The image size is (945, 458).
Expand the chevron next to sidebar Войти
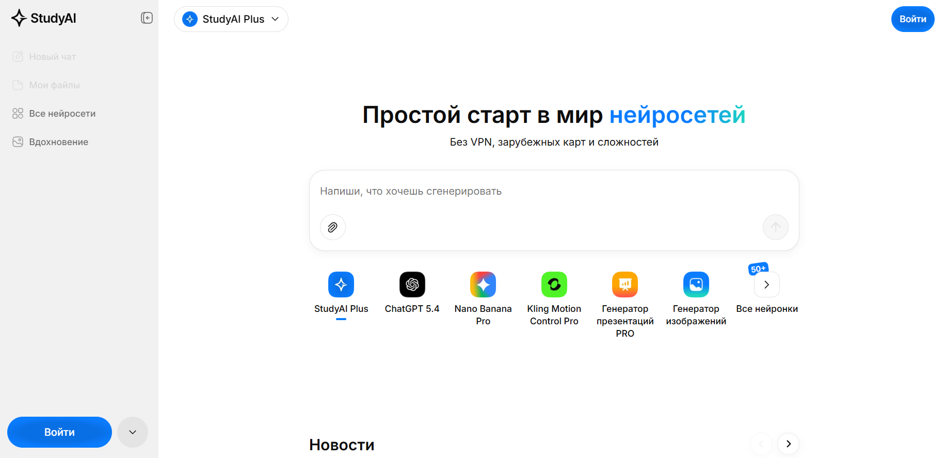(x=133, y=432)
